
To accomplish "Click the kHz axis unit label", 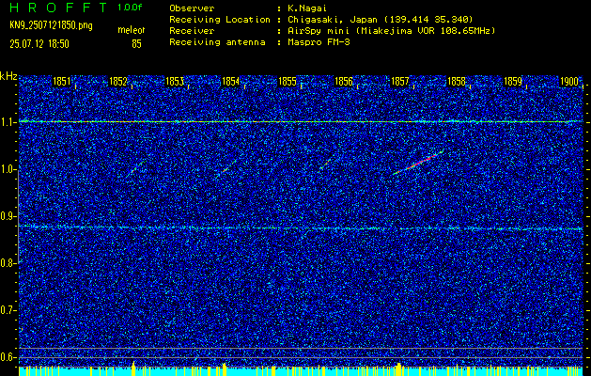I will [8, 76].
